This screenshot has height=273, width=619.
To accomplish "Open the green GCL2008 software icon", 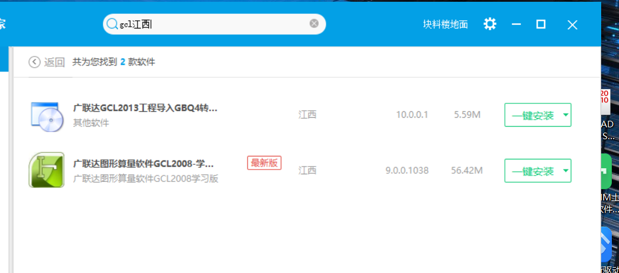I will pyautogui.click(x=46, y=170).
